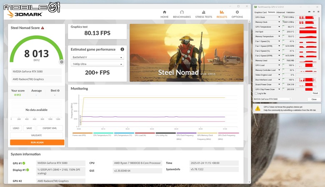325x187 pixels.
Task: Switch to Stress Tests tab
Action: (x=203, y=14)
